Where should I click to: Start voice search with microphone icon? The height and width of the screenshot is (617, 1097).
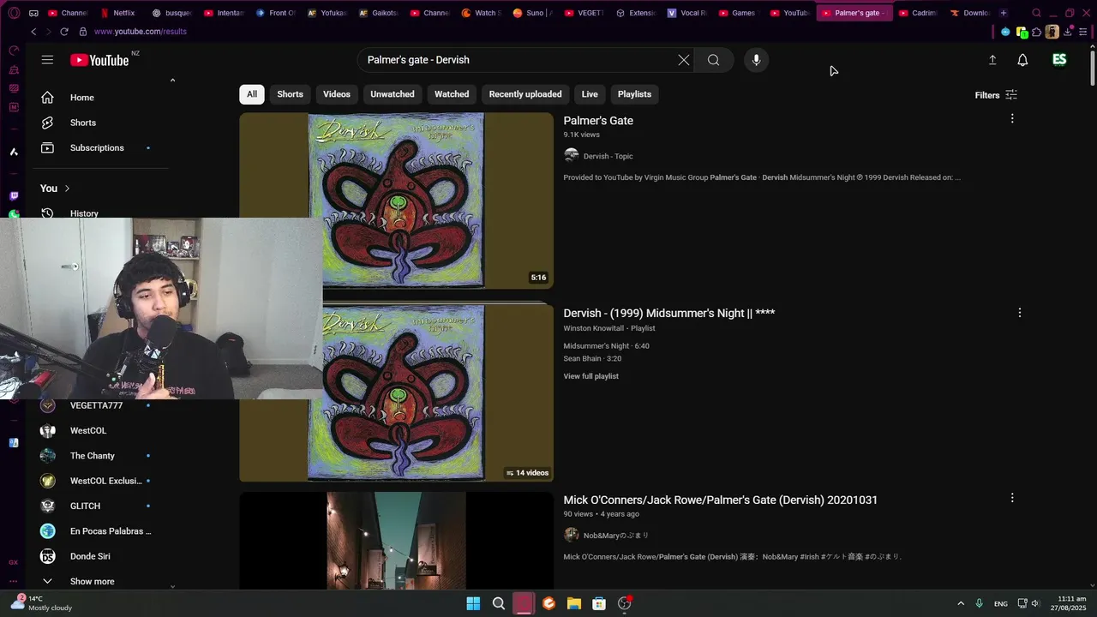pos(756,60)
